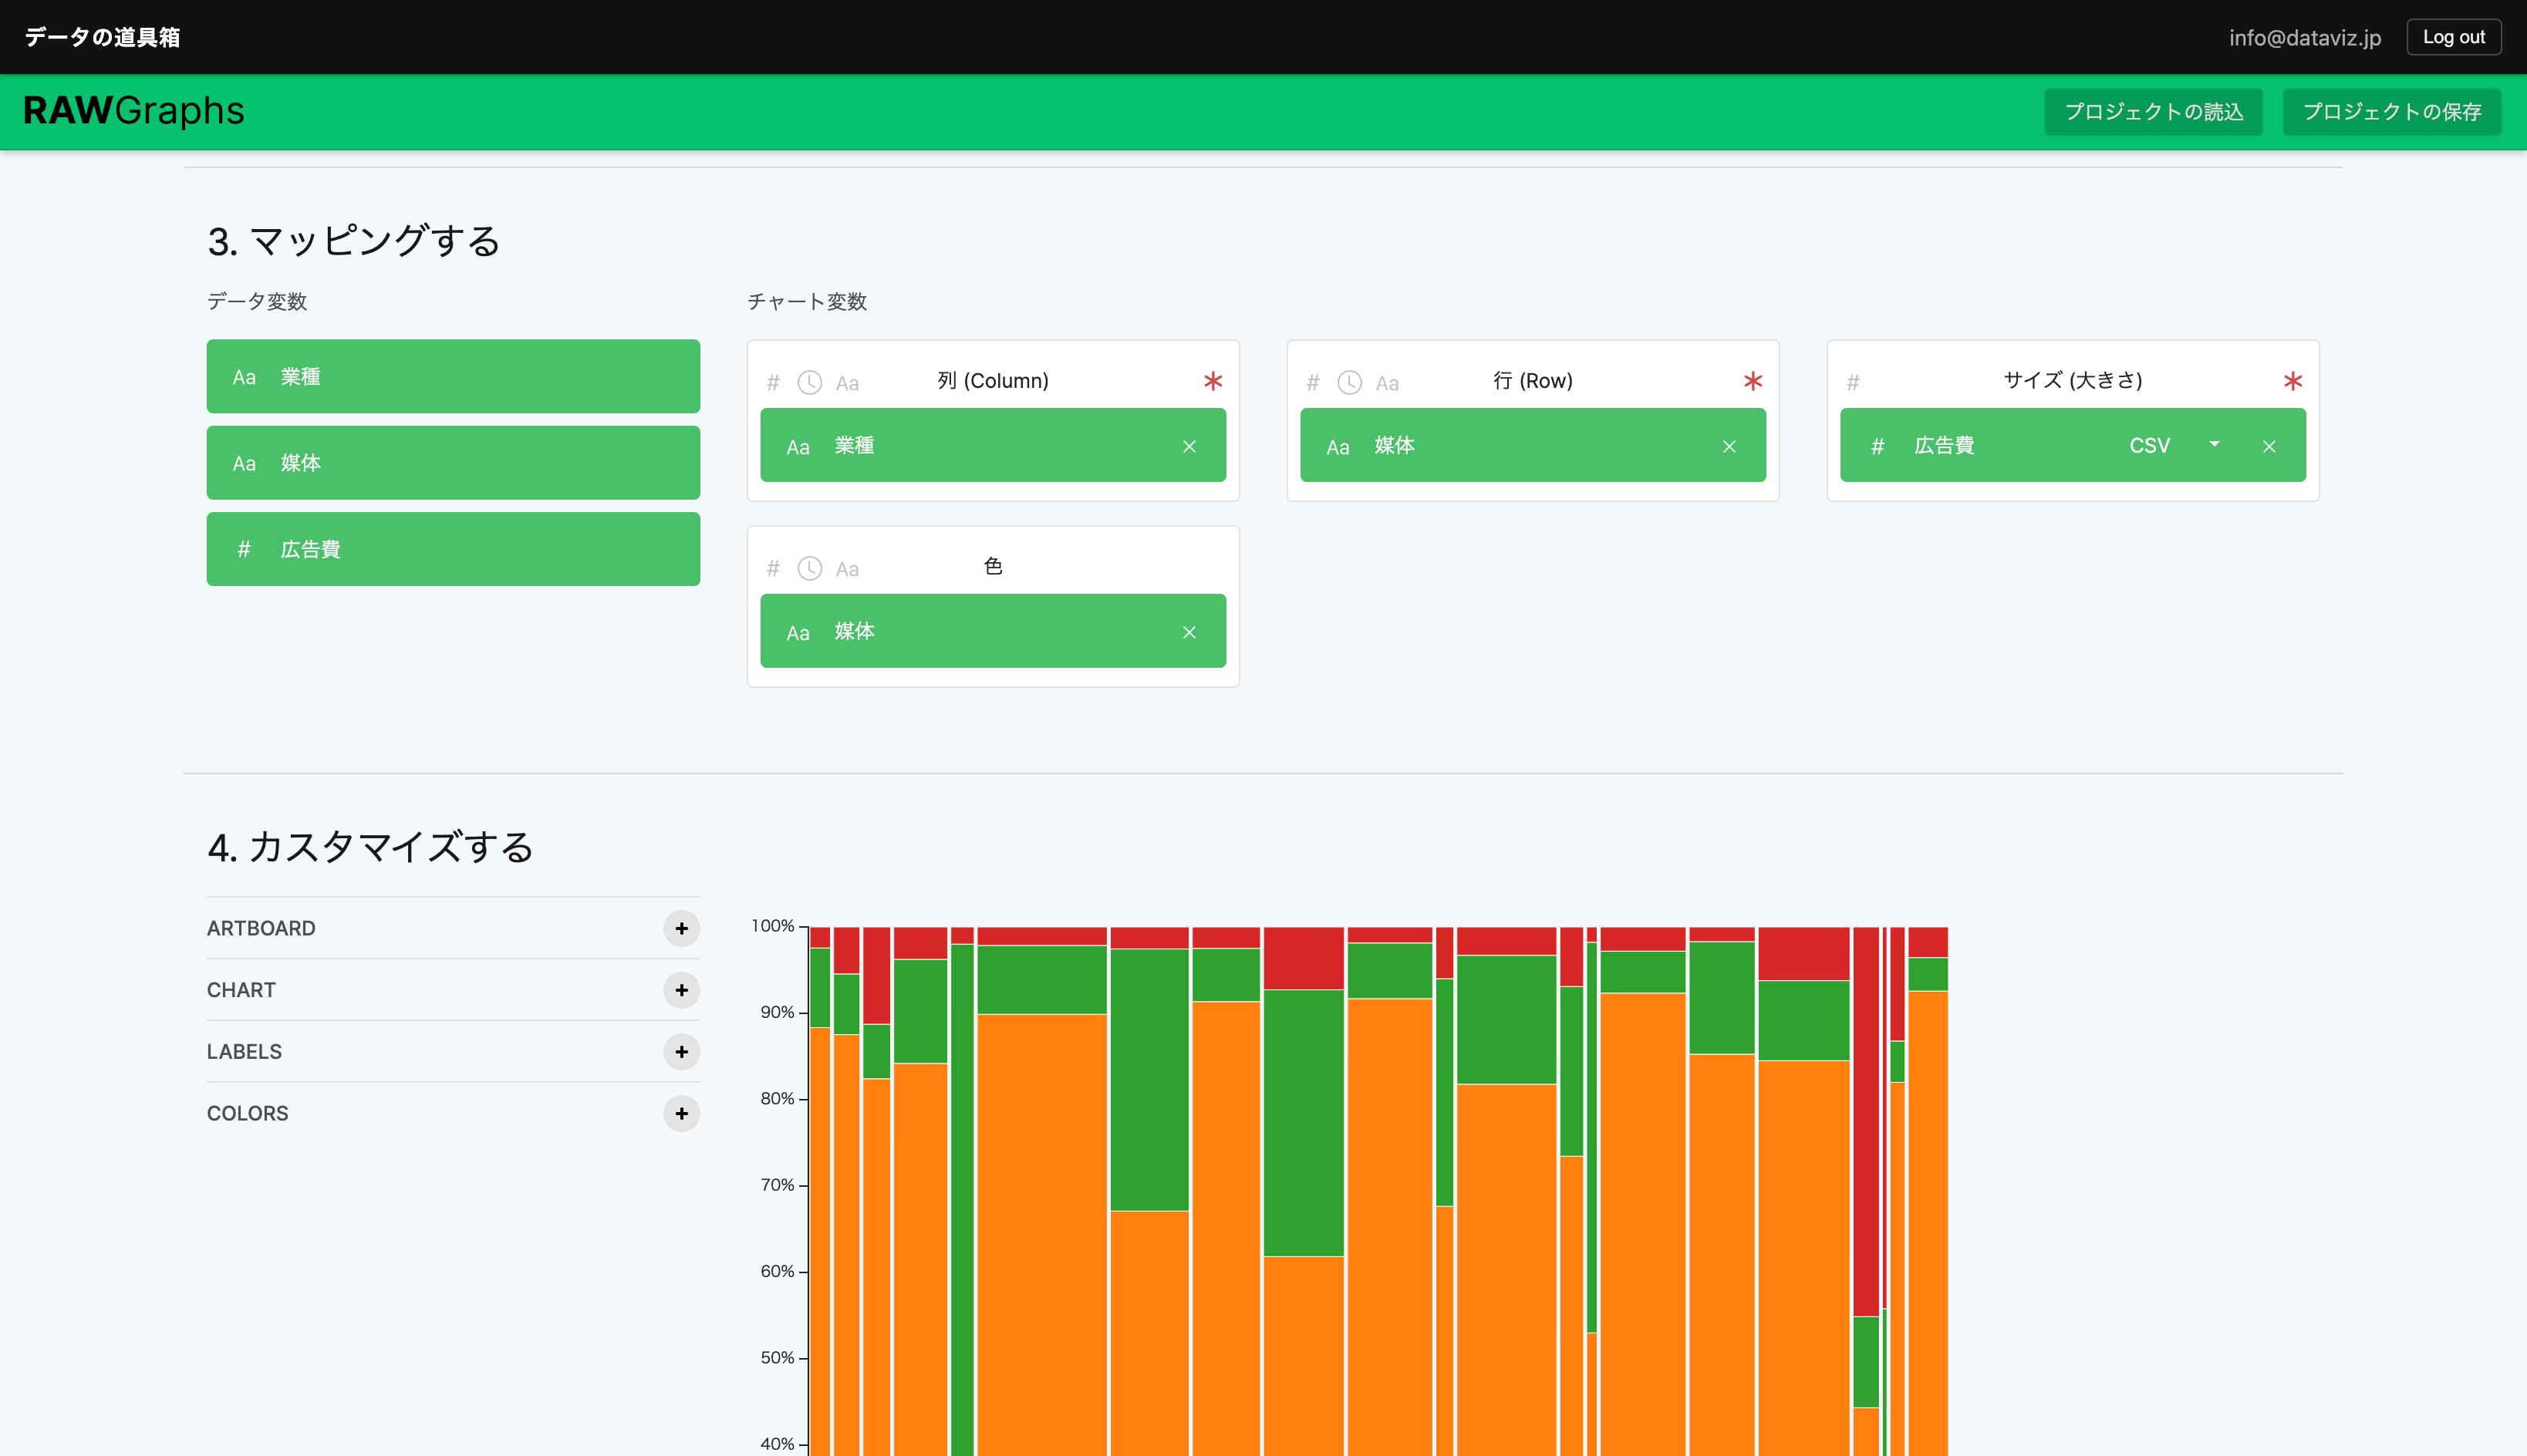Image resolution: width=2527 pixels, height=1456 pixels.
Task: Remove 広告費 from the Size mapping
Action: point(2269,446)
